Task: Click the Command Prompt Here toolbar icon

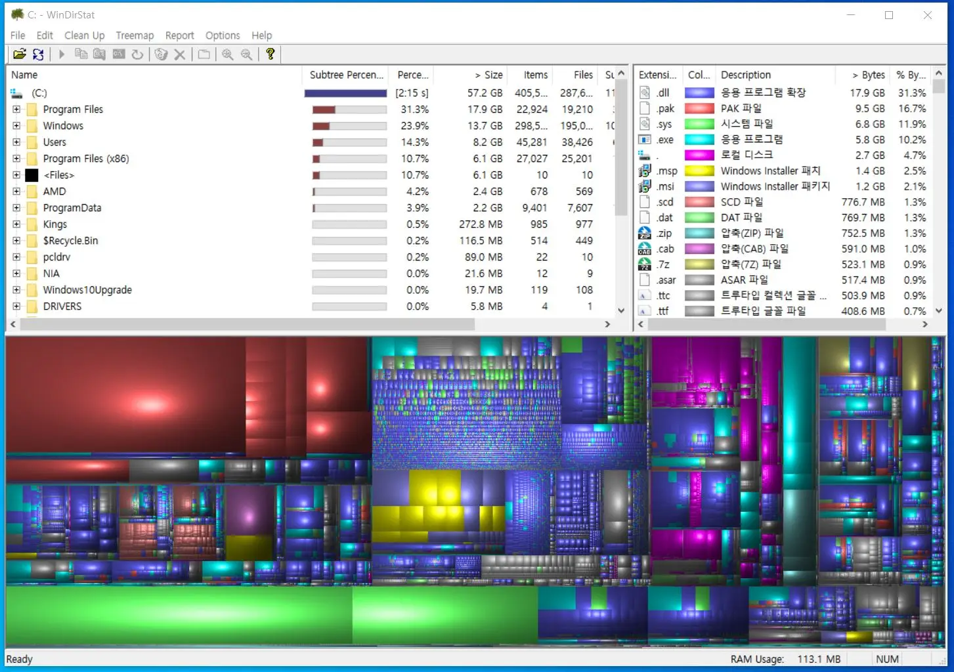Action: 119,54
